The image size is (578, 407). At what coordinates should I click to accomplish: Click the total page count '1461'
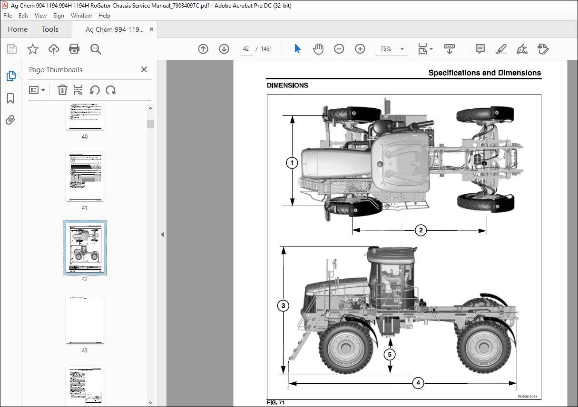(266, 49)
